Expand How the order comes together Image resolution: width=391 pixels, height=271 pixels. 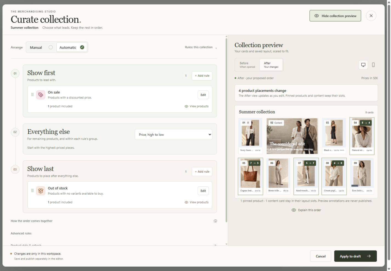pyautogui.click(x=114, y=221)
